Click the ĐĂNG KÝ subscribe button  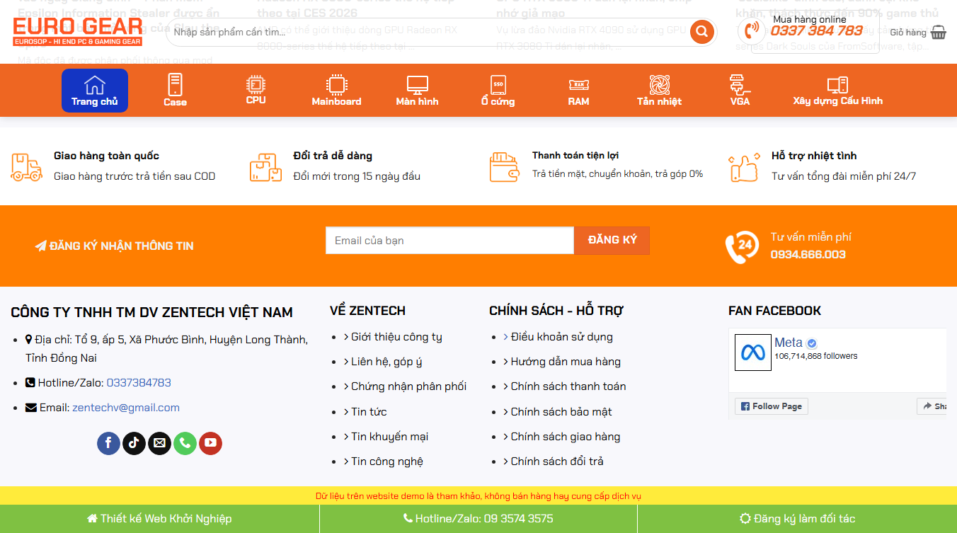(x=612, y=240)
